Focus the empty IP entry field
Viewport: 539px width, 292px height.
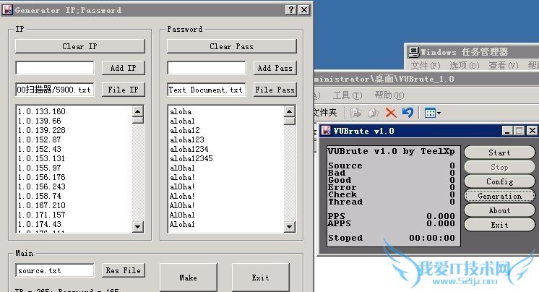(55, 68)
